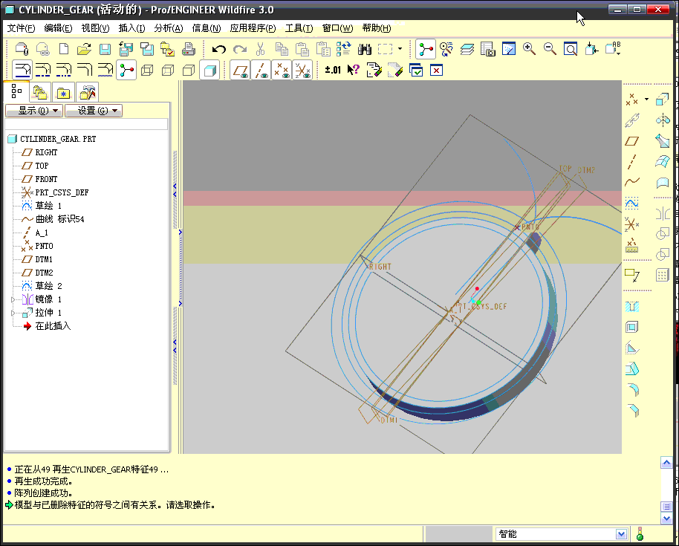Open the reorient view icon

pyautogui.click(x=591, y=49)
